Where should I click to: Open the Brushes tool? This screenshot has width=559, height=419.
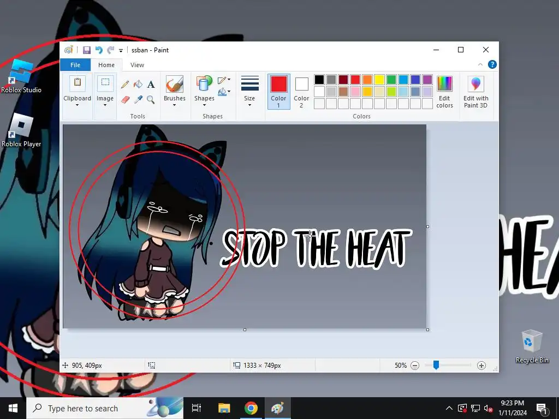tap(175, 85)
